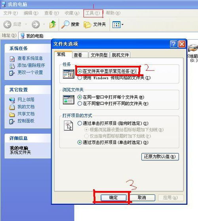Go up one folder level icon
Viewport: 198px width, 221px height.
click(53, 24)
